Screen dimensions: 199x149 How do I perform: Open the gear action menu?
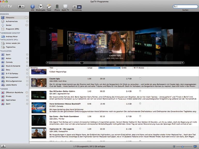21,6
